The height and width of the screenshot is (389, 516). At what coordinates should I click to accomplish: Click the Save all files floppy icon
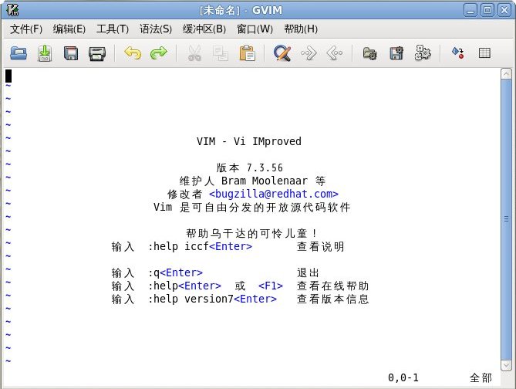pyautogui.click(x=71, y=53)
